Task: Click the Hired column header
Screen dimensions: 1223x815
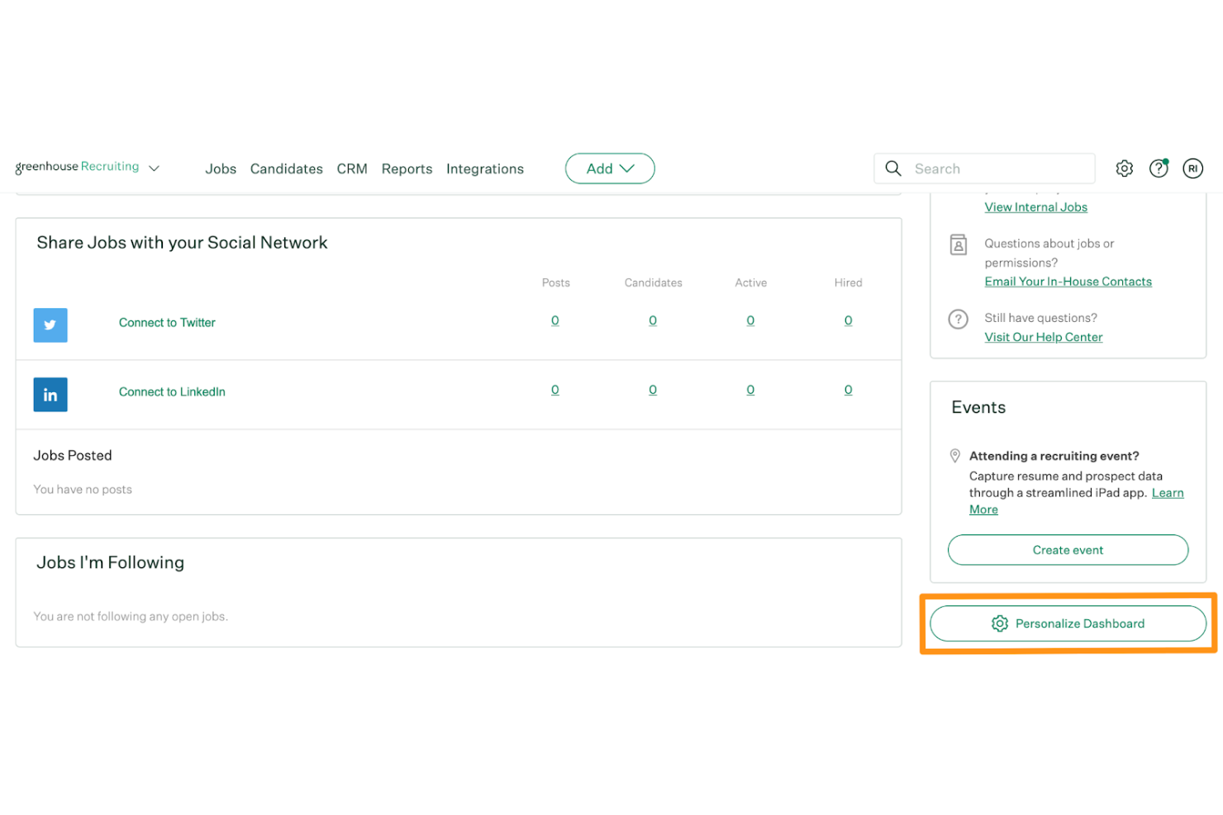Action: (848, 282)
